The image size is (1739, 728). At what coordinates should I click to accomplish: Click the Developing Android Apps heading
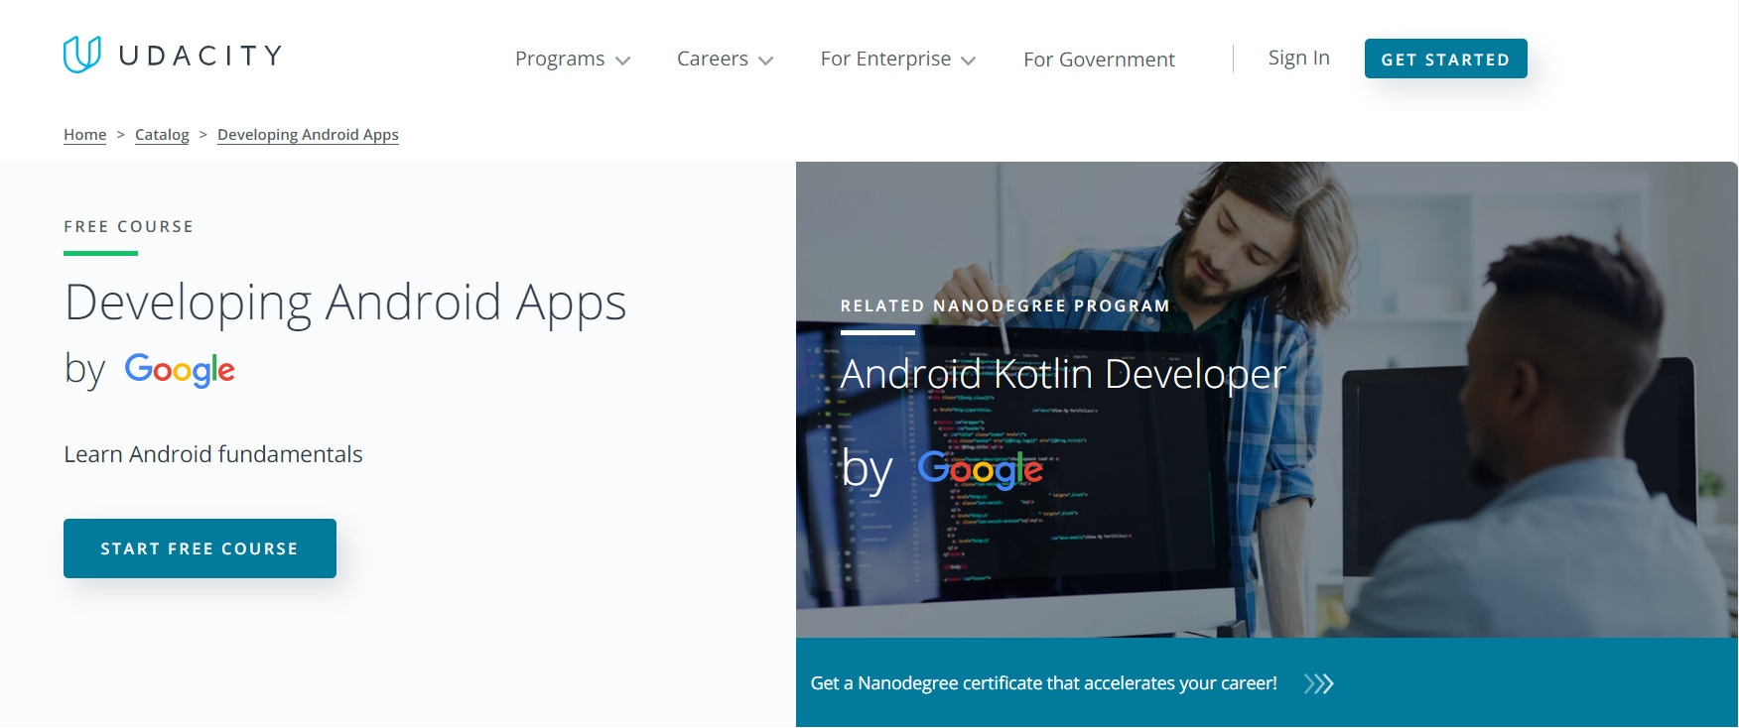click(x=345, y=303)
